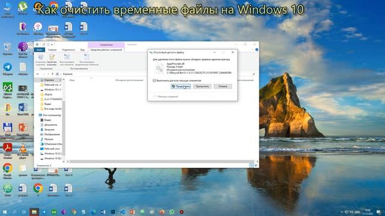The height and width of the screenshot is (216, 385).
Task: Click the Photoshop taskbar icon
Action: (113, 212)
